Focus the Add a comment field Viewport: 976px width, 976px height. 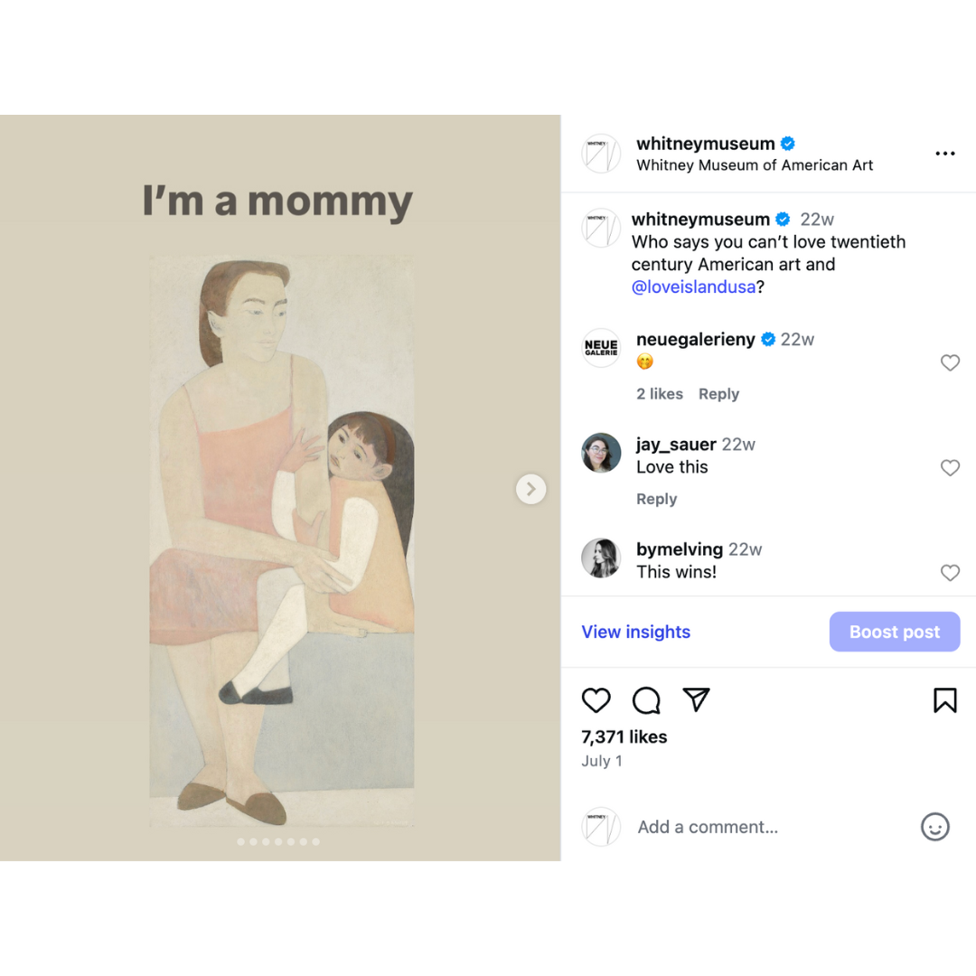pos(708,827)
